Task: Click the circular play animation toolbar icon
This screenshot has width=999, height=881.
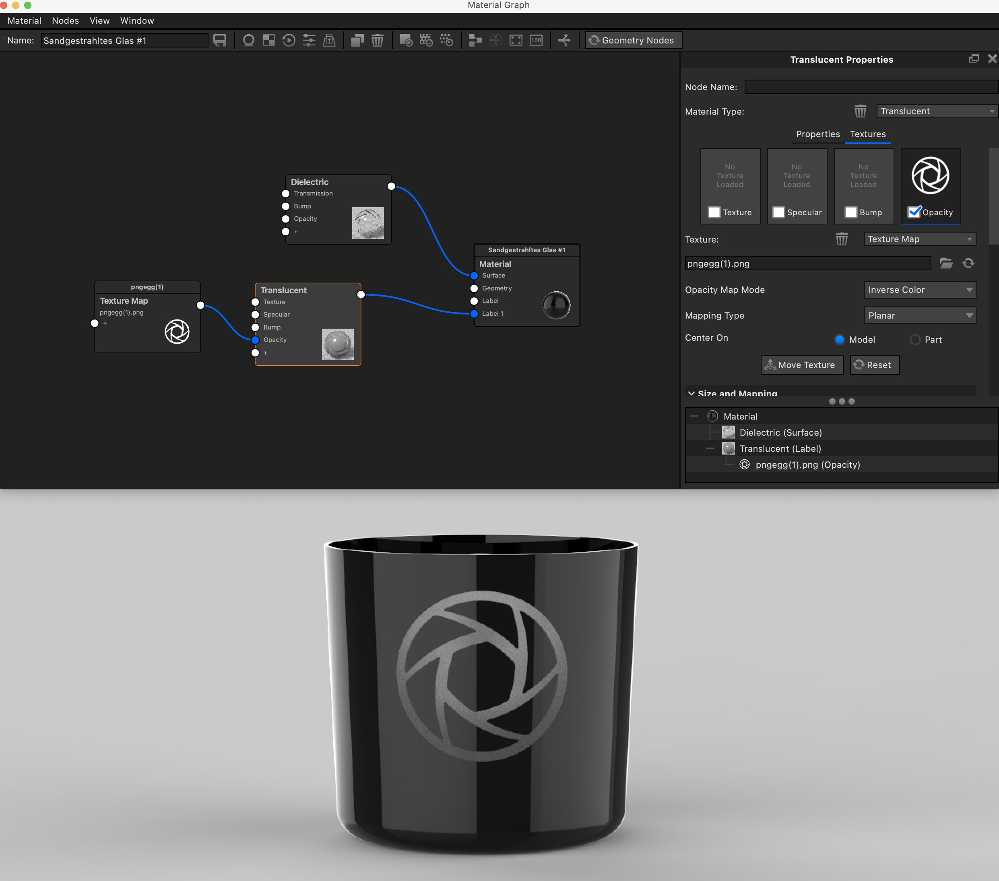Action: click(289, 40)
